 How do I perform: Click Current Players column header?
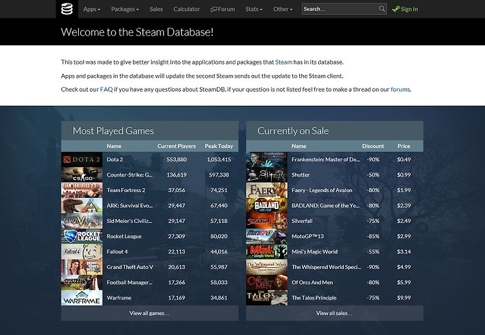tap(177, 146)
